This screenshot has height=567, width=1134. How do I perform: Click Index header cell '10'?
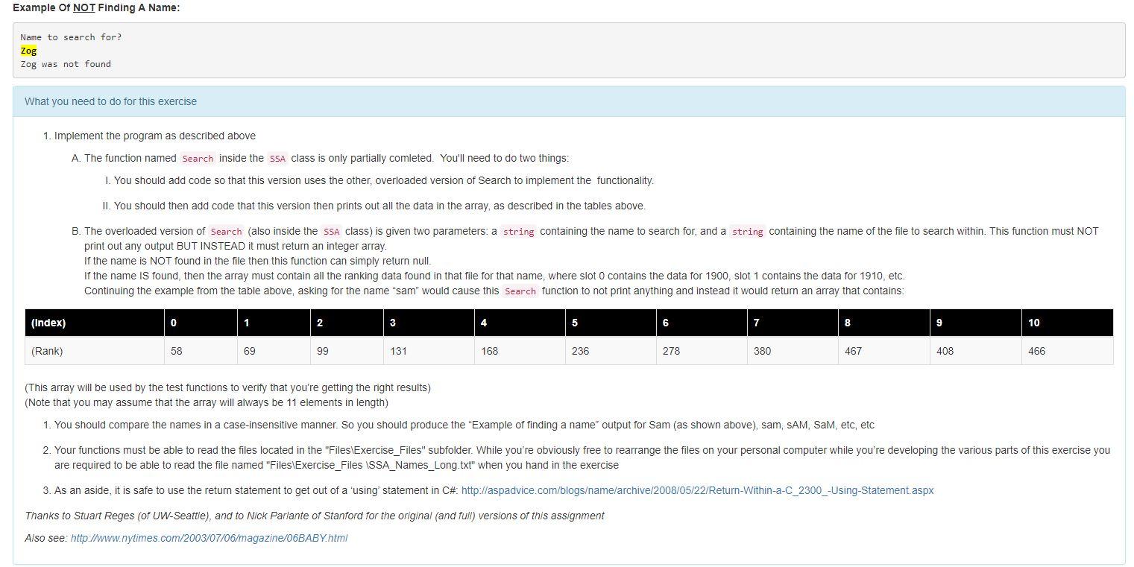pyautogui.click(x=1068, y=323)
